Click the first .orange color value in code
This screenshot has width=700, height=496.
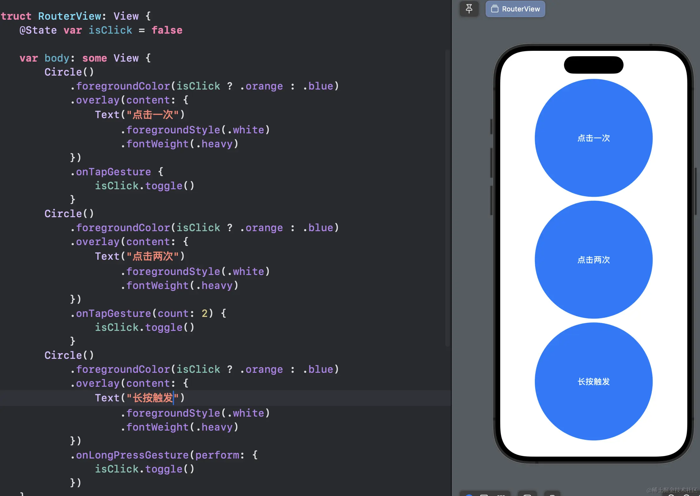pos(264,86)
